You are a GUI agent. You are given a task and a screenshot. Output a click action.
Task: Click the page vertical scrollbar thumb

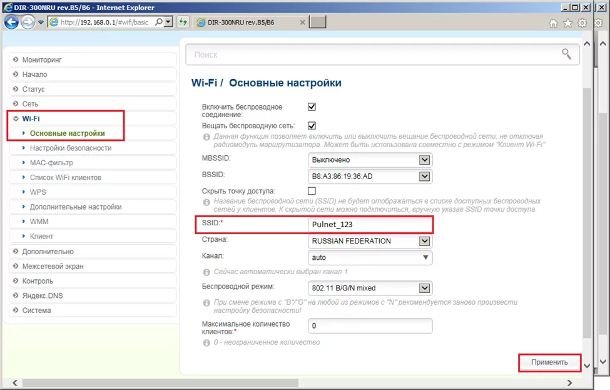pyautogui.click(x=587, y=213)
